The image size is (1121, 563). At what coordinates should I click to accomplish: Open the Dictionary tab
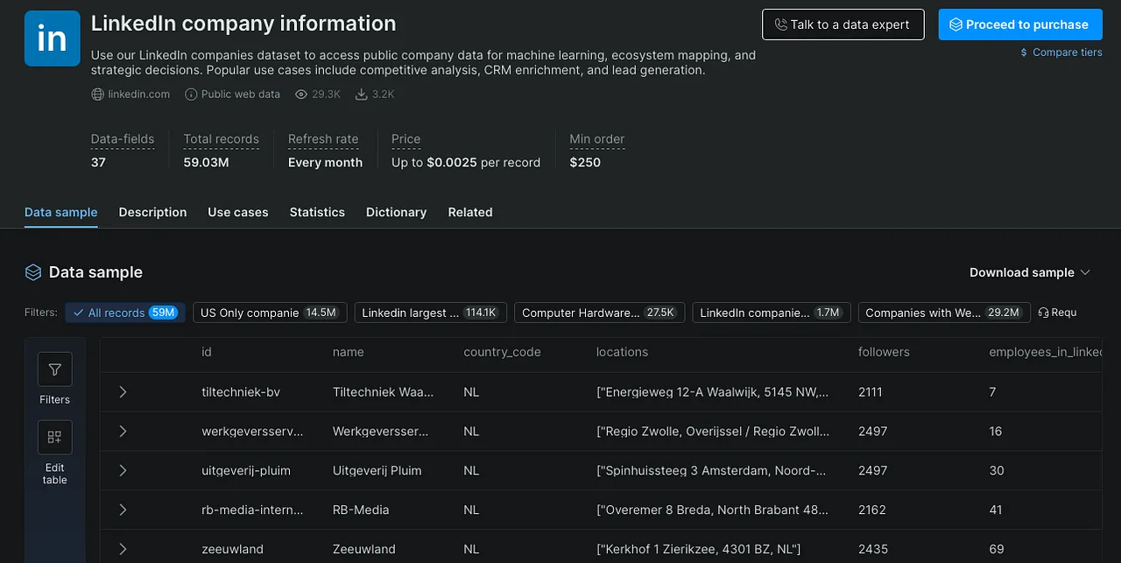click(396, 212)
